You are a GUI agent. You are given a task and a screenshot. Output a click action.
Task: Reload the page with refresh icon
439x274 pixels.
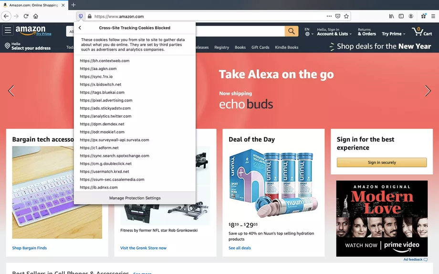tap(26, 16)
